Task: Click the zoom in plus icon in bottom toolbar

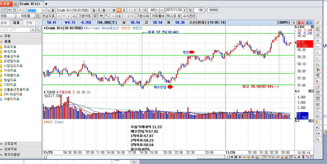Action: (x=249, y=157)
